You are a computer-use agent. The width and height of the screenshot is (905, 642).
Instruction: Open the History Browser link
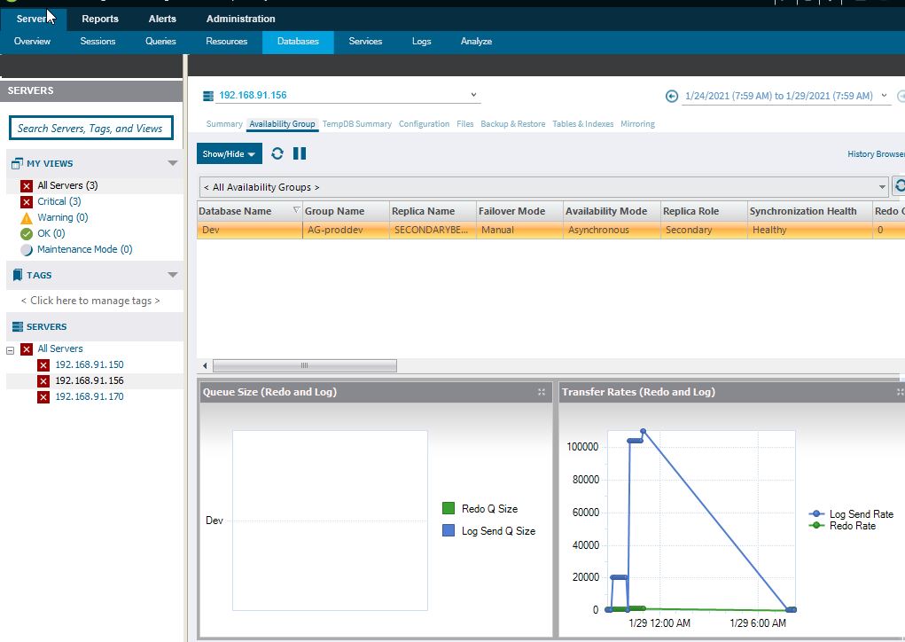876,154
